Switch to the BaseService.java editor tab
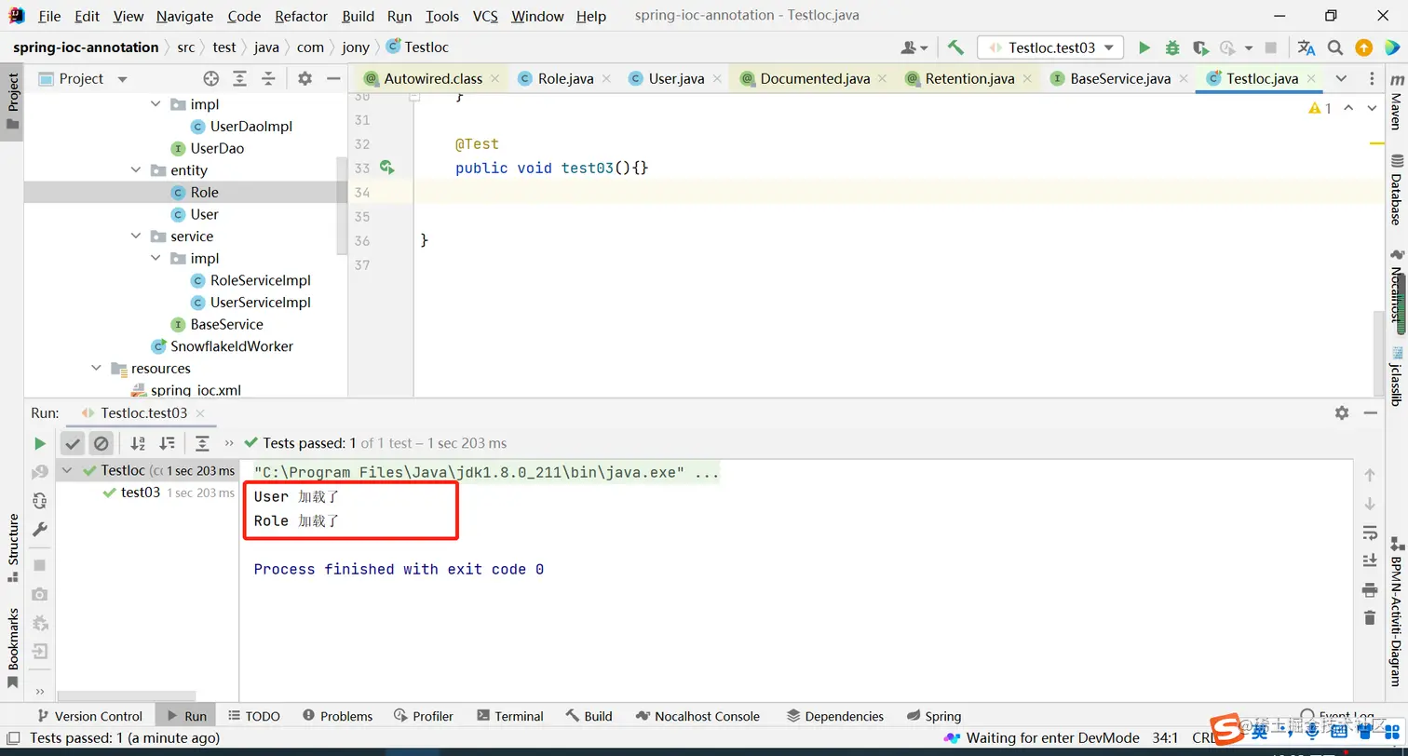 pos(1119,78)
